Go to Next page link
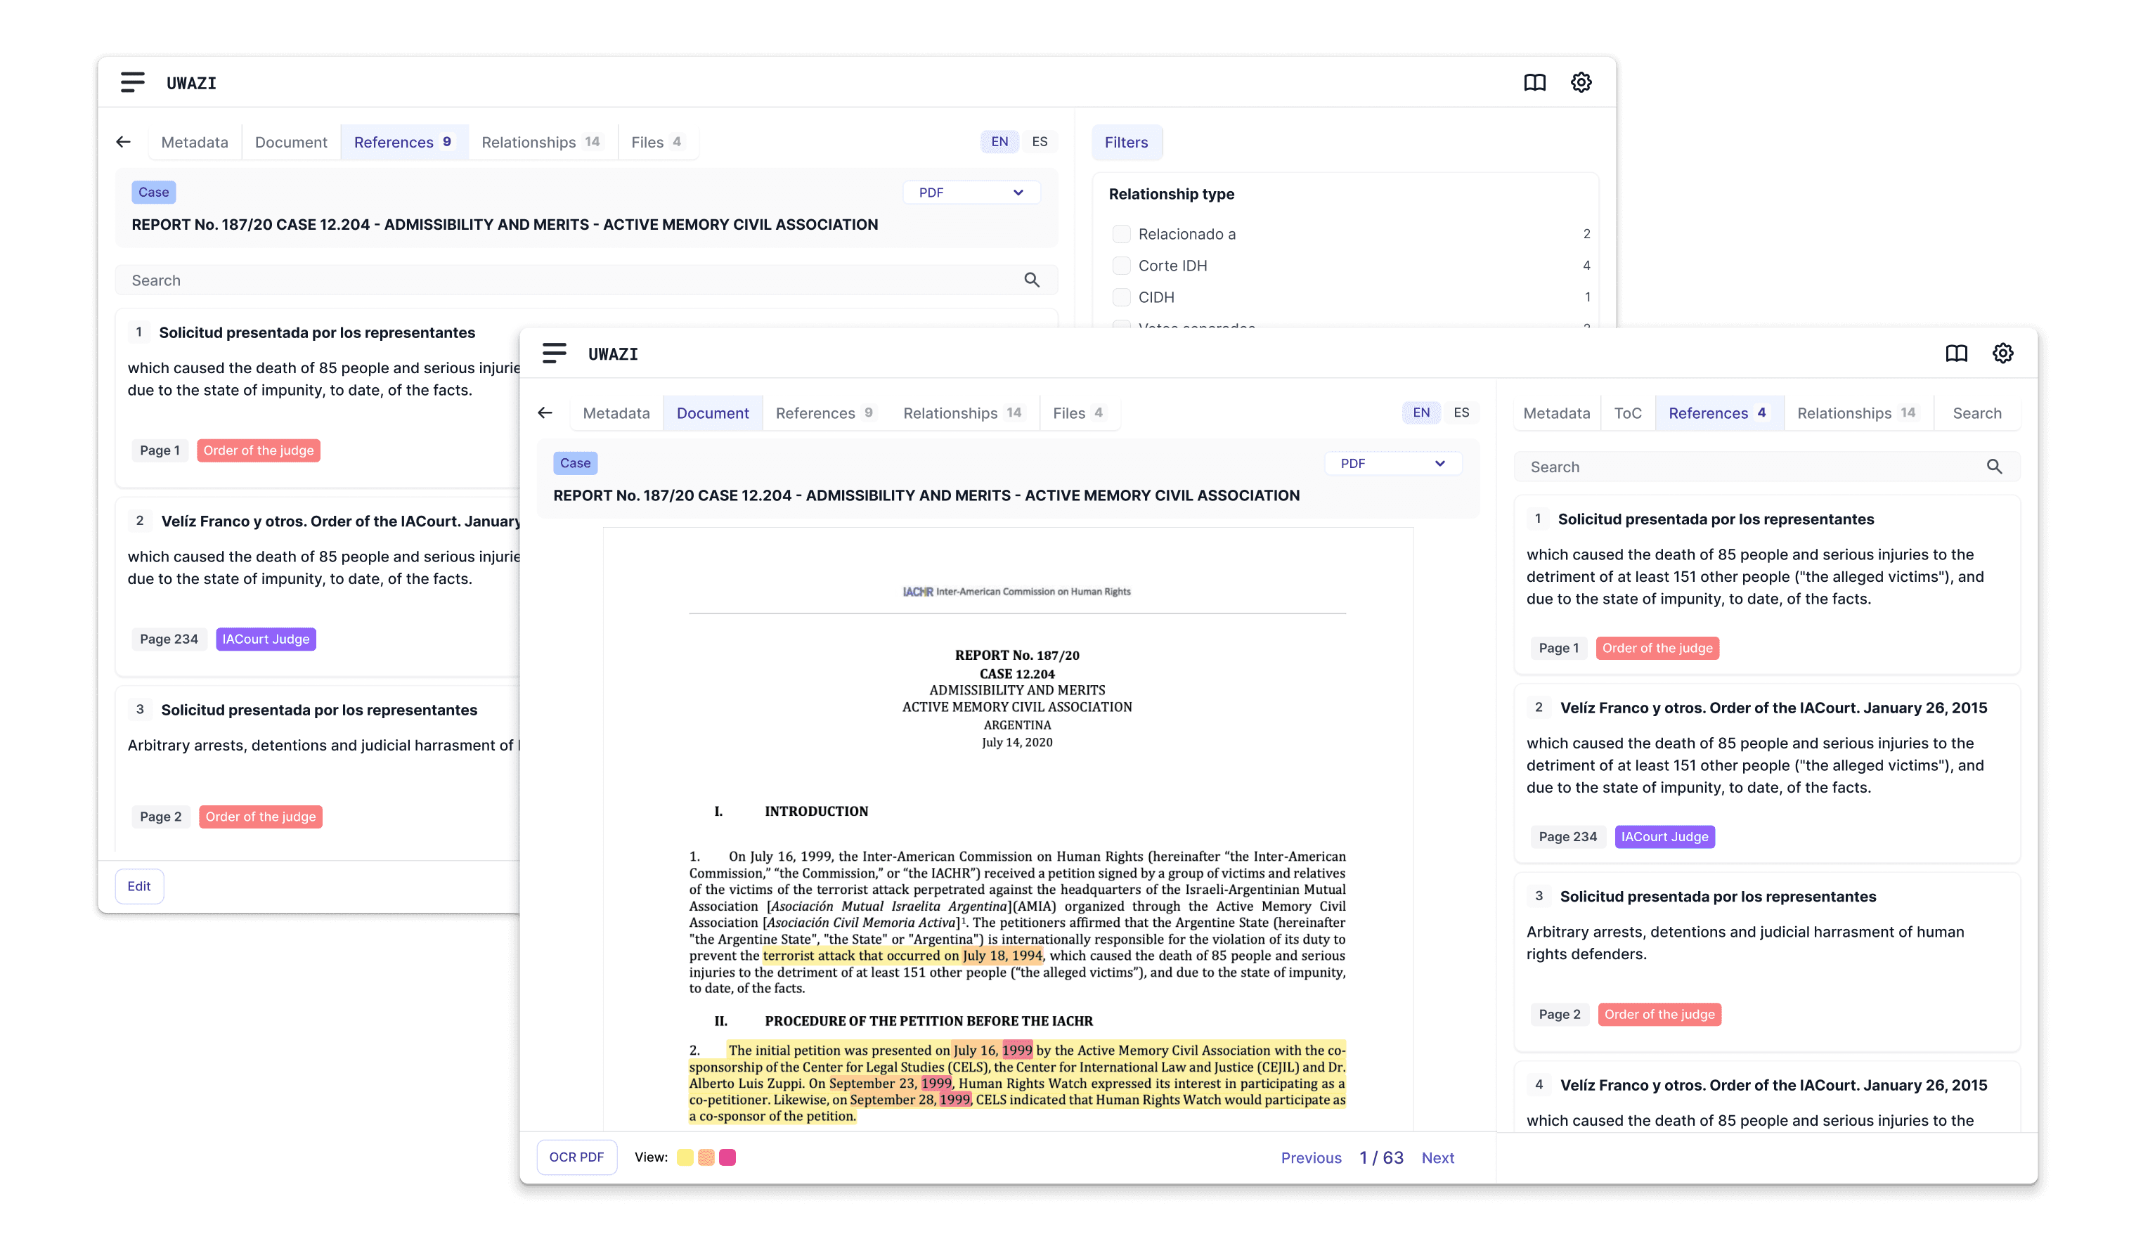This screenshot has width=2136, height=1241. (x=1437, y=1158)
